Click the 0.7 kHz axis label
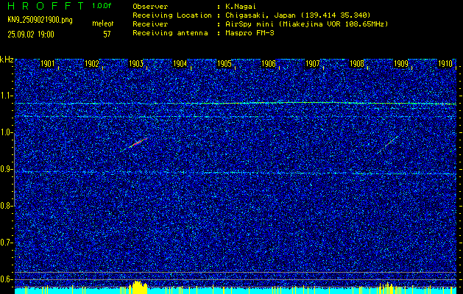The width and height of the screenshot is (463, 294). click(6, 243)
